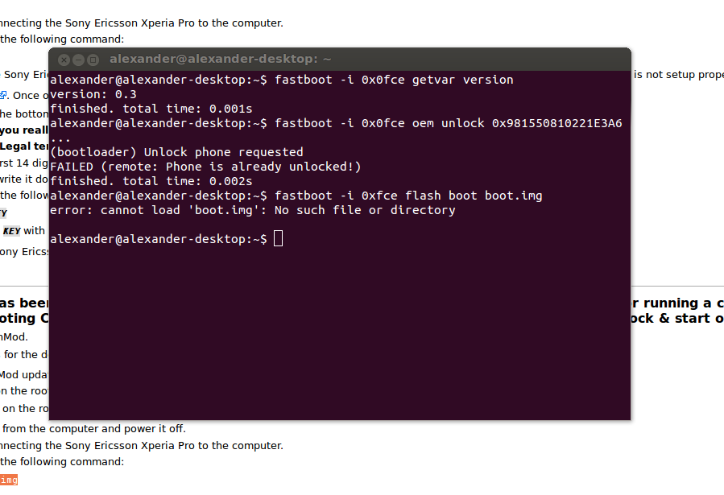Click the 'running a c' heading on right

pyautogui.click(x=677, y=303)
